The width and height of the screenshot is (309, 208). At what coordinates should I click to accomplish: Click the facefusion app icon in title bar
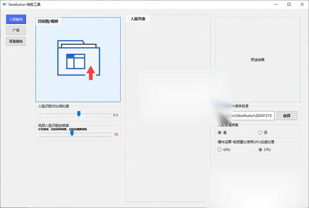pos(5,4)
